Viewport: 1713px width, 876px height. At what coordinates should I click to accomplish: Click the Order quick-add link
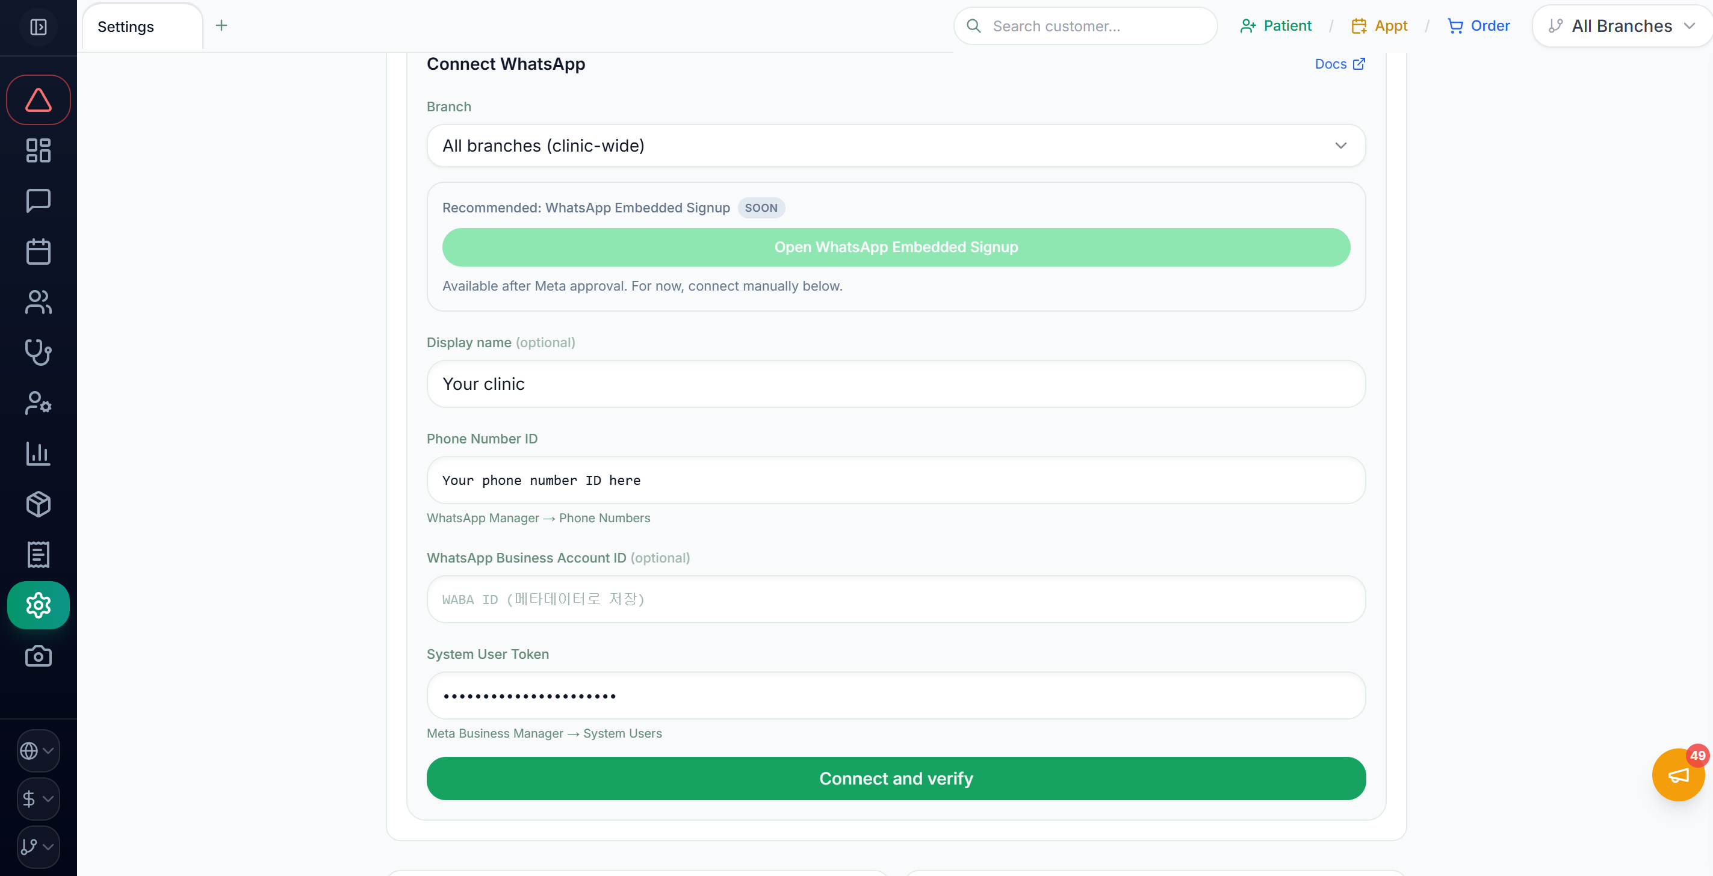coord(1478,26)
